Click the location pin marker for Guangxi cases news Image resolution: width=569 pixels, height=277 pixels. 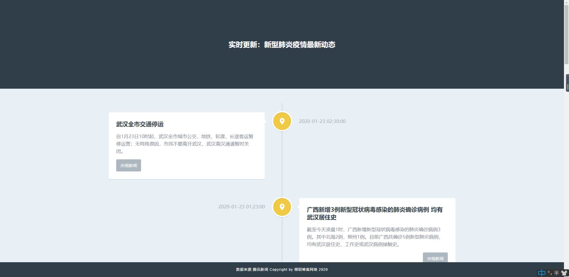click(x=282, y=207)
